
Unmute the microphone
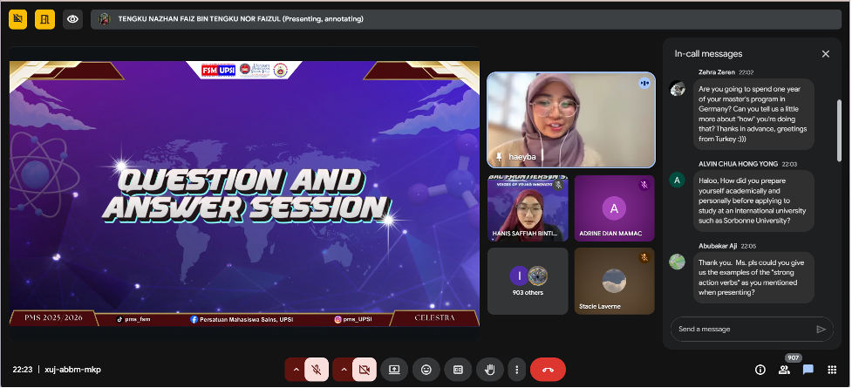[x=317, y=370]
